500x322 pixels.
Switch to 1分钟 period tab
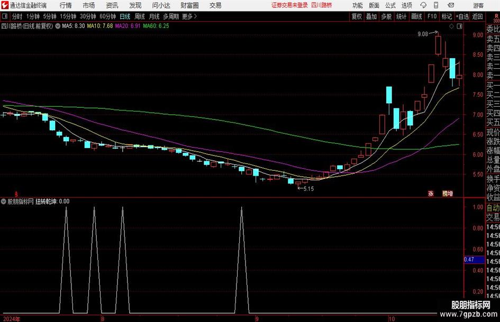tap(33, 16)
